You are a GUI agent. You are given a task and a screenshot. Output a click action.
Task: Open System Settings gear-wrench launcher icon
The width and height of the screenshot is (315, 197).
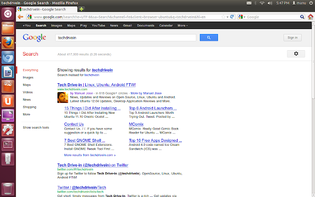8,130
